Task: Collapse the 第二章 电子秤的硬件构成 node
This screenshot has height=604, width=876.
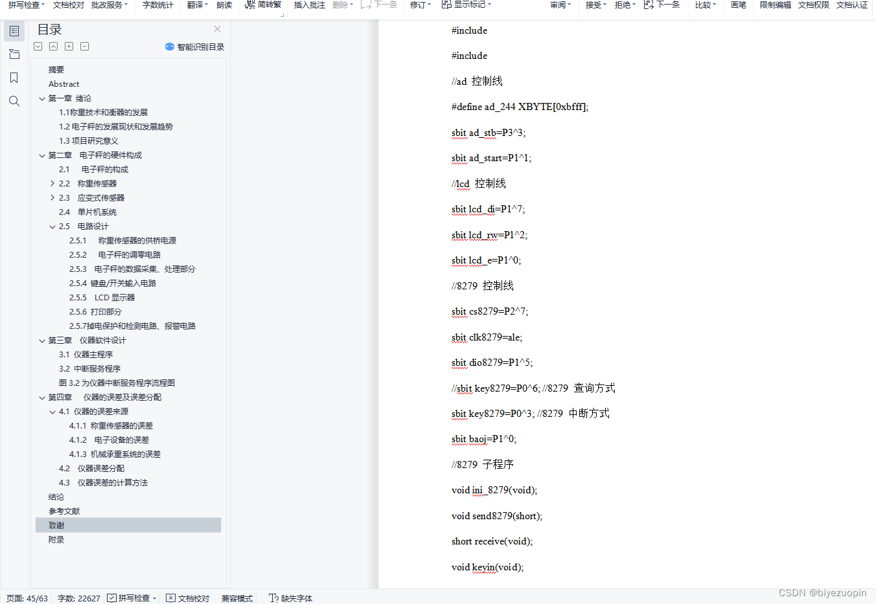Action: pos(42,155)
